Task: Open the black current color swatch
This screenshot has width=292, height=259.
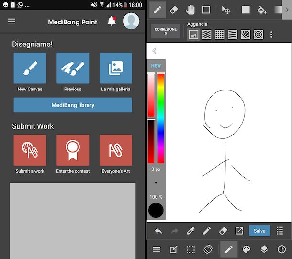Action: pos(156,210)
